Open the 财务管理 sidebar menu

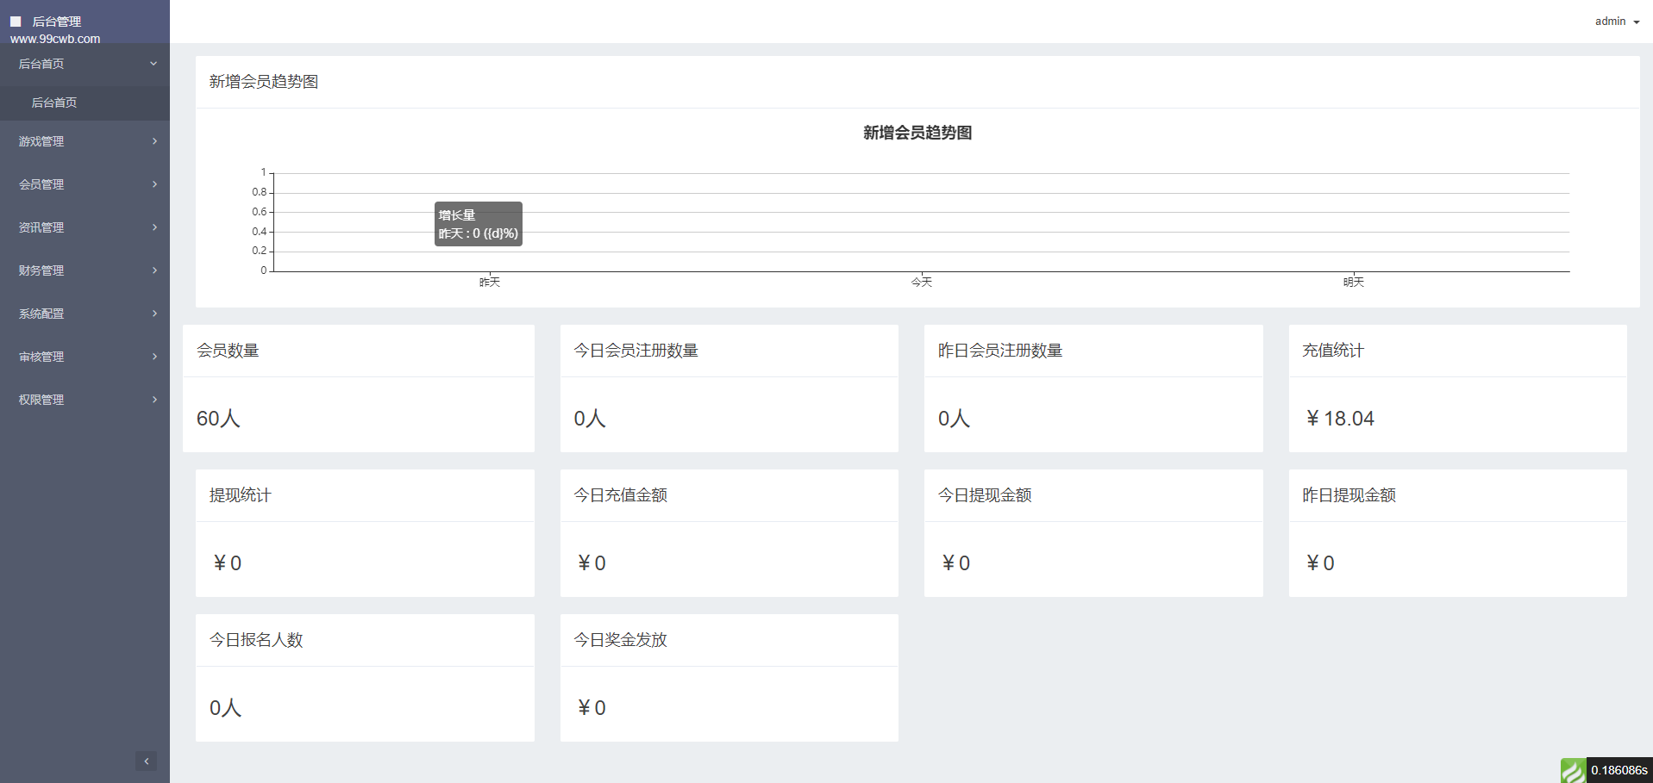85,270
